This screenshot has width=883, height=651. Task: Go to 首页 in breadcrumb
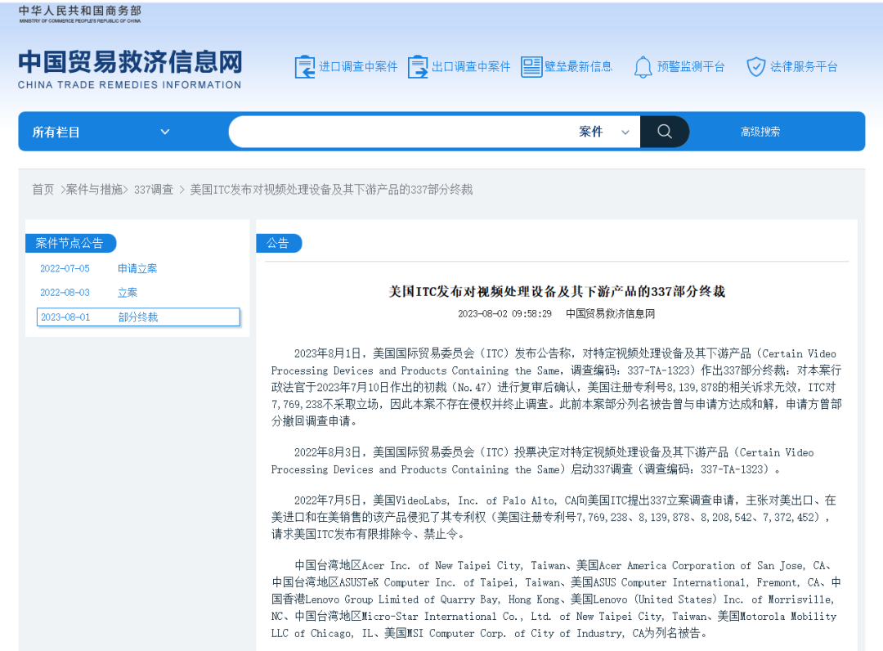click(x=43, y=190)
